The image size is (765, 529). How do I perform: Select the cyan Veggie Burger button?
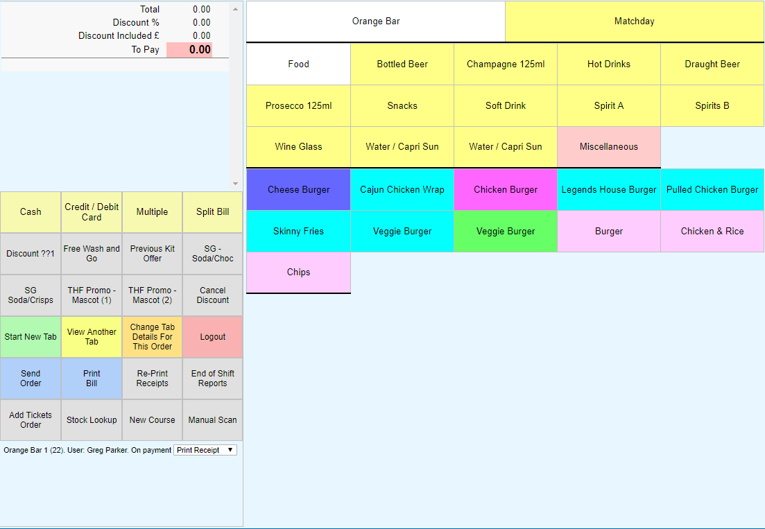[402, 231]
